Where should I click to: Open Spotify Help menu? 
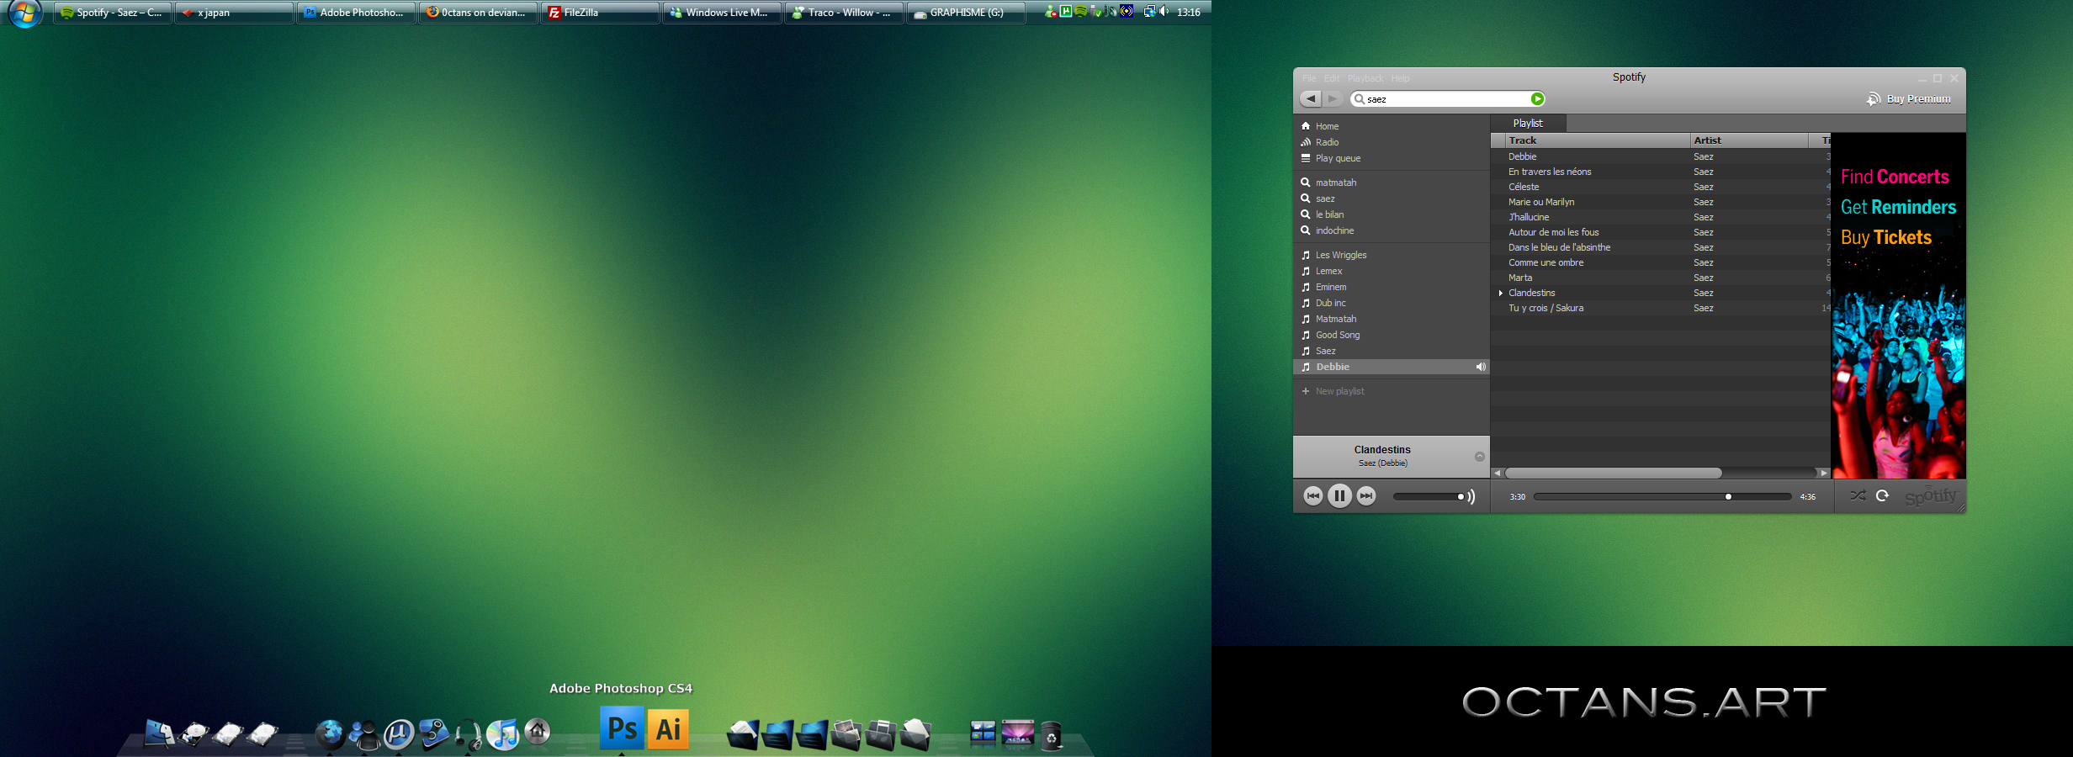(1401, 78)
